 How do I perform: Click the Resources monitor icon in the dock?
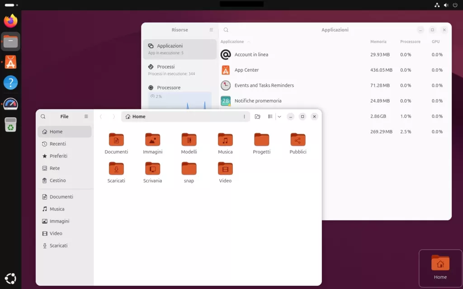(x=11, y=104)
